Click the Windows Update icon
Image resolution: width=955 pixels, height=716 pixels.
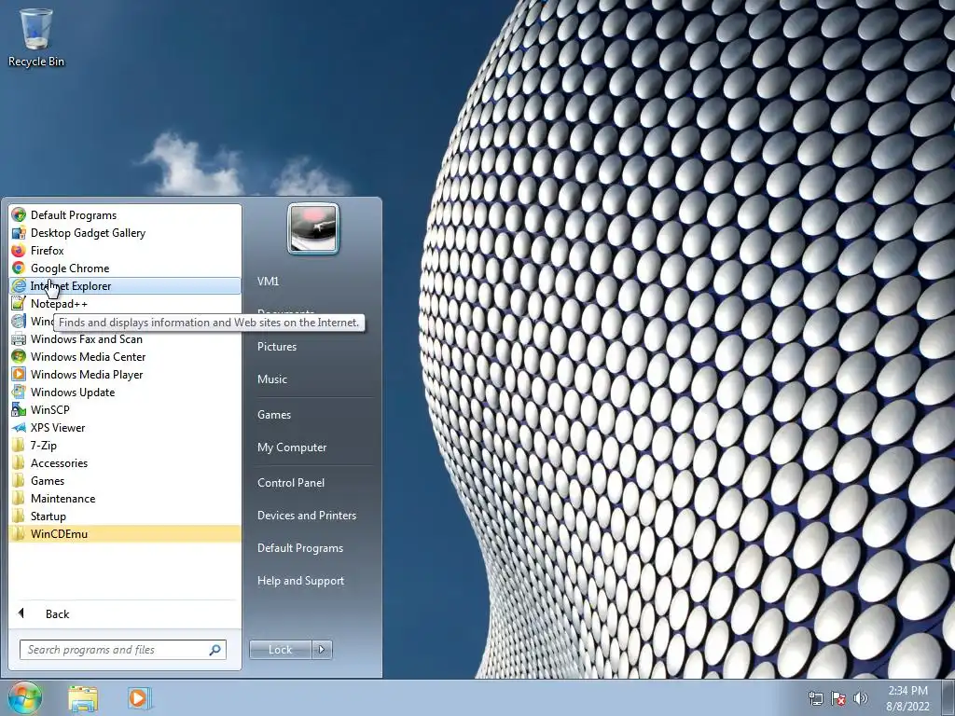tap(19, 392)
